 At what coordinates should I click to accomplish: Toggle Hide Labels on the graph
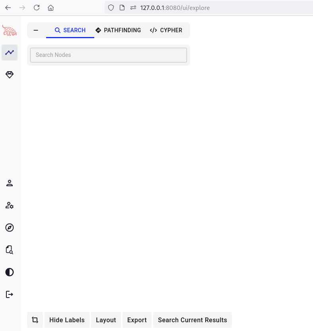[x=67, y=320]
